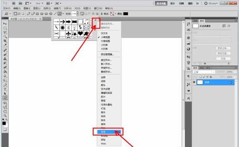
Task: Click 复位形状... menu entry
Action: 106,60
